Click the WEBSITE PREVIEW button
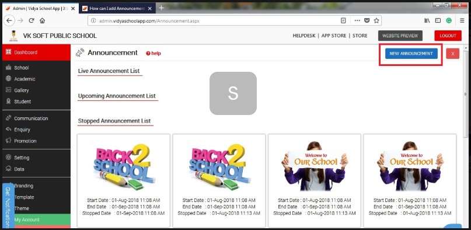The width and height of the screenshot is (471, 230). pyautogui.click(x=400, y=36)
